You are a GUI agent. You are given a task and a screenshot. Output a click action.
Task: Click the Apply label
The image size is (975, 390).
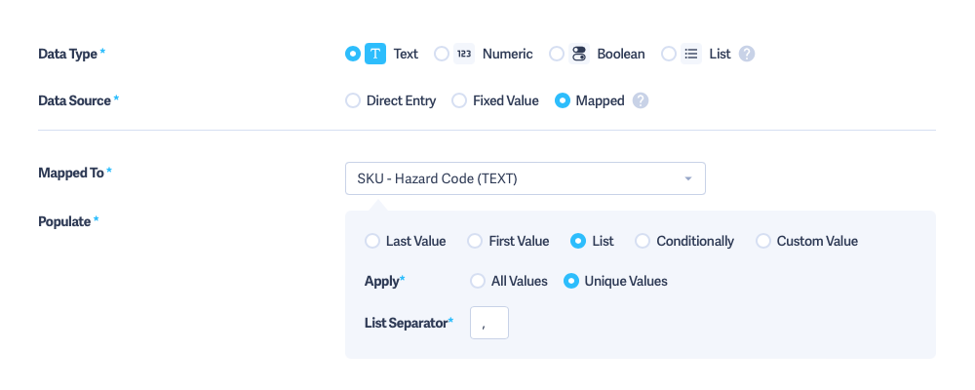point(382,281)
